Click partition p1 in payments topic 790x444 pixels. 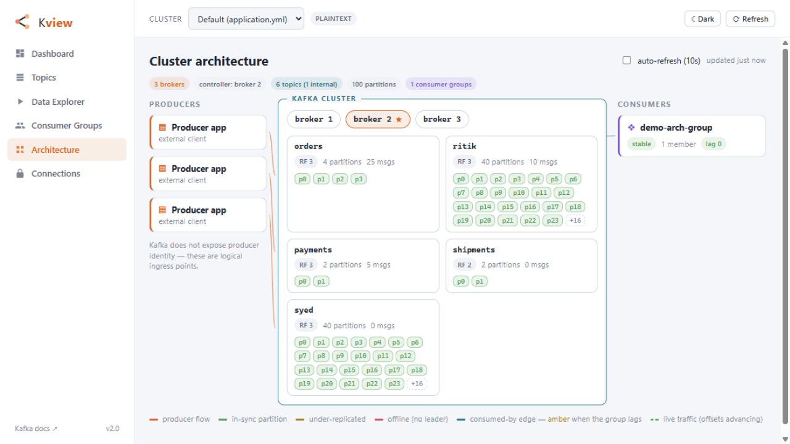point(321,281)
